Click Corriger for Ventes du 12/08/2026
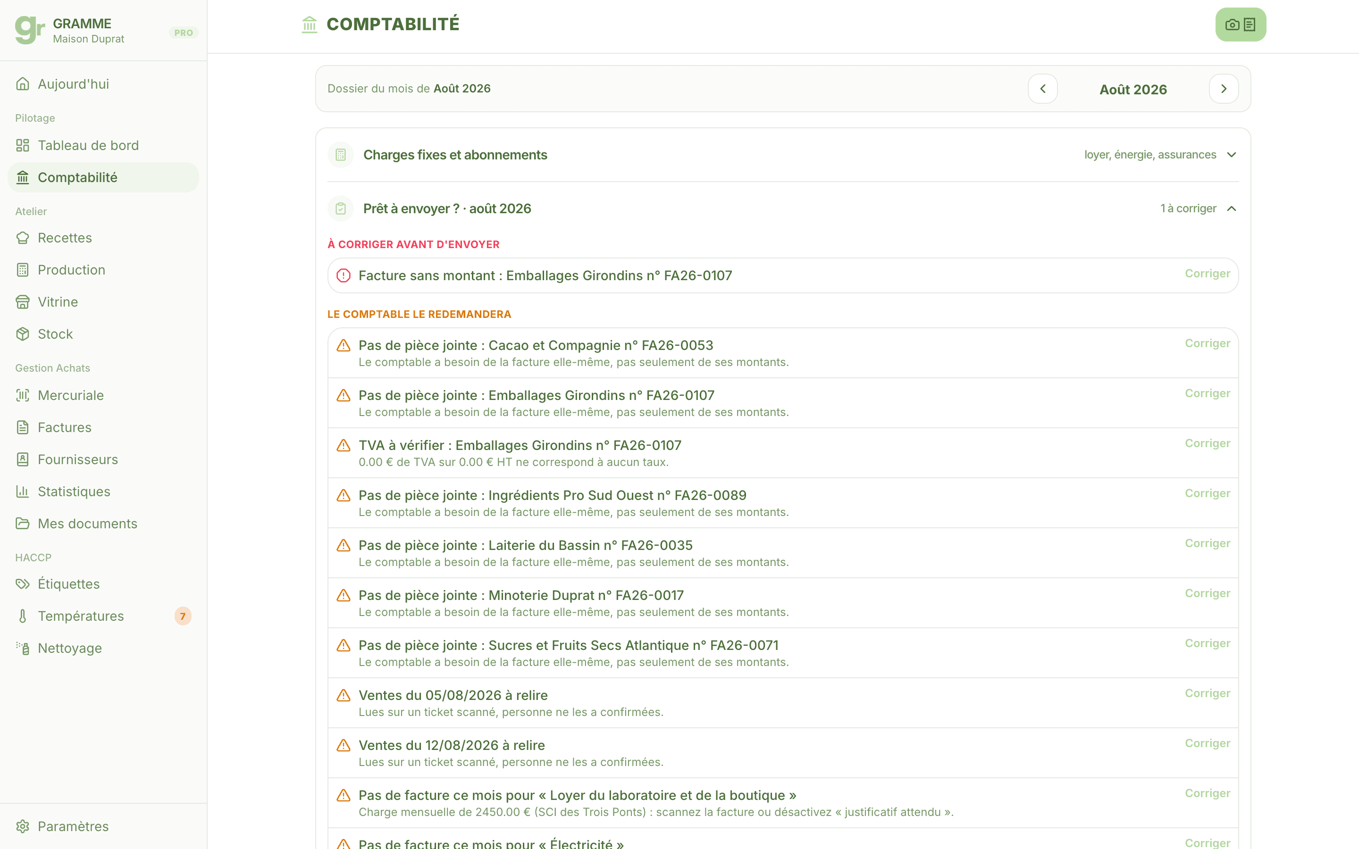1359x849 pixels. click(x=1208, y=743)
